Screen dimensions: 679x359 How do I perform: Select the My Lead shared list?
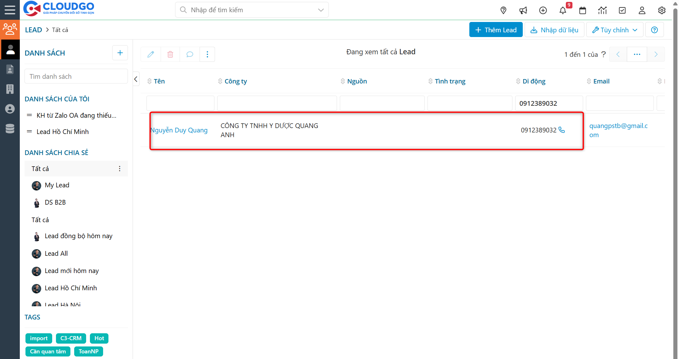pos(57,185)
